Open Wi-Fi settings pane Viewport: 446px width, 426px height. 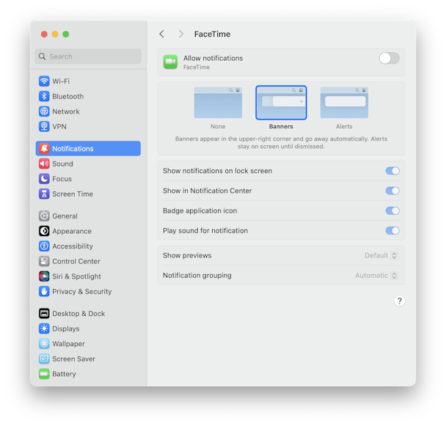coord(88,81)
